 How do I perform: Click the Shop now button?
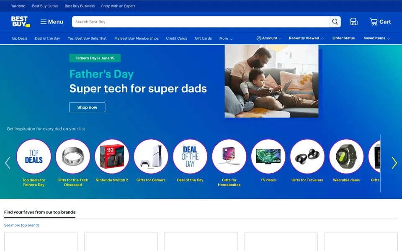(87, 108)
